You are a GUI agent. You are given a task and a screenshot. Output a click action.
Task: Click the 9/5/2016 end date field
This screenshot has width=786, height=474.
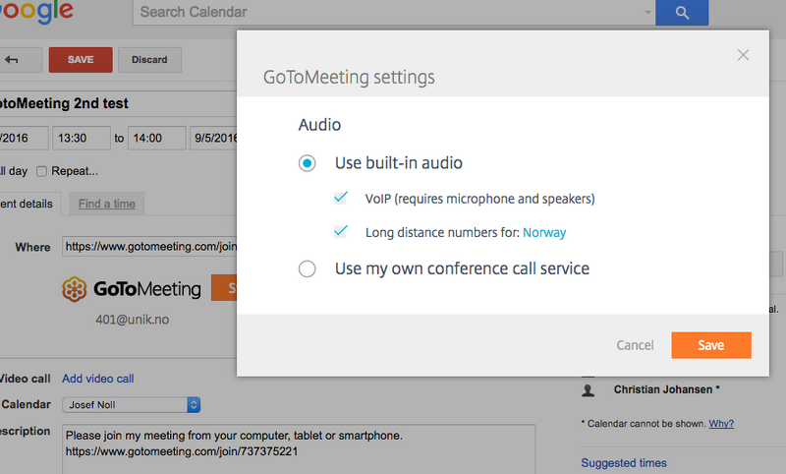click(213, 138)
